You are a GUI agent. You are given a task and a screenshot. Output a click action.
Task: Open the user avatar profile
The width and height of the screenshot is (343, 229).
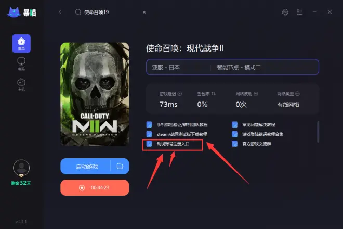pyautogui.click(x=21, y=168)
